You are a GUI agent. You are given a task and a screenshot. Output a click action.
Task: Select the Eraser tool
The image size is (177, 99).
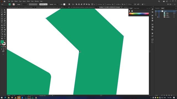pyautogui.click(x=5, y=21)
